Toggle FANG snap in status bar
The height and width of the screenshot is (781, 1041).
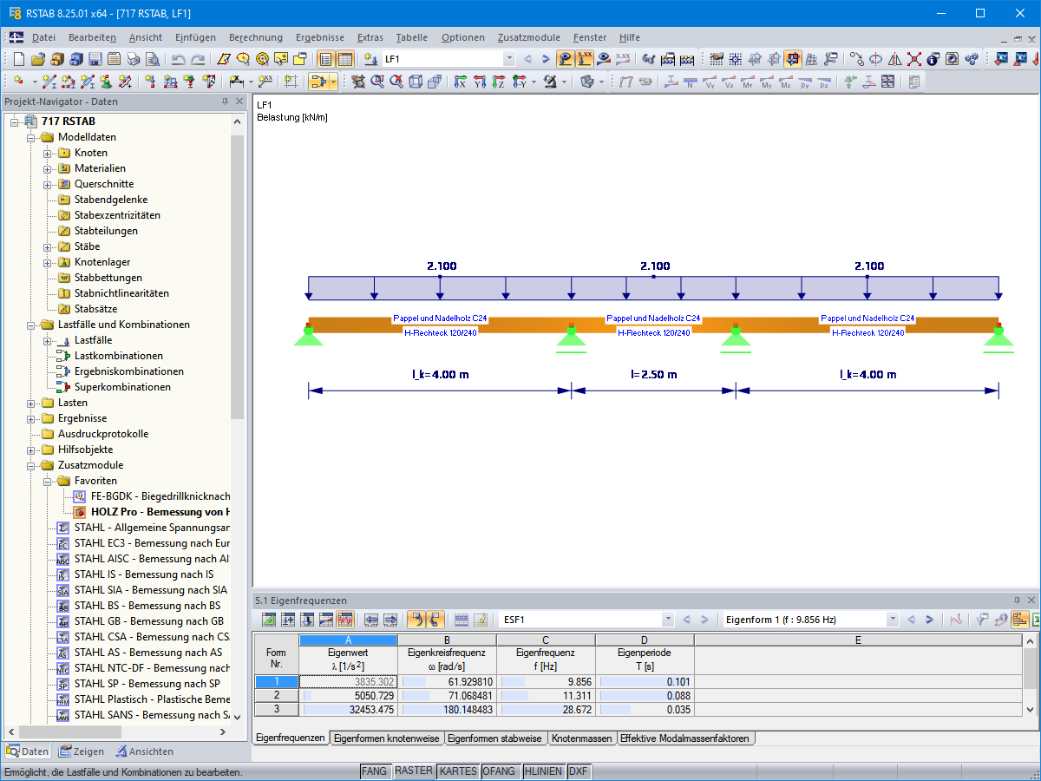375,771
